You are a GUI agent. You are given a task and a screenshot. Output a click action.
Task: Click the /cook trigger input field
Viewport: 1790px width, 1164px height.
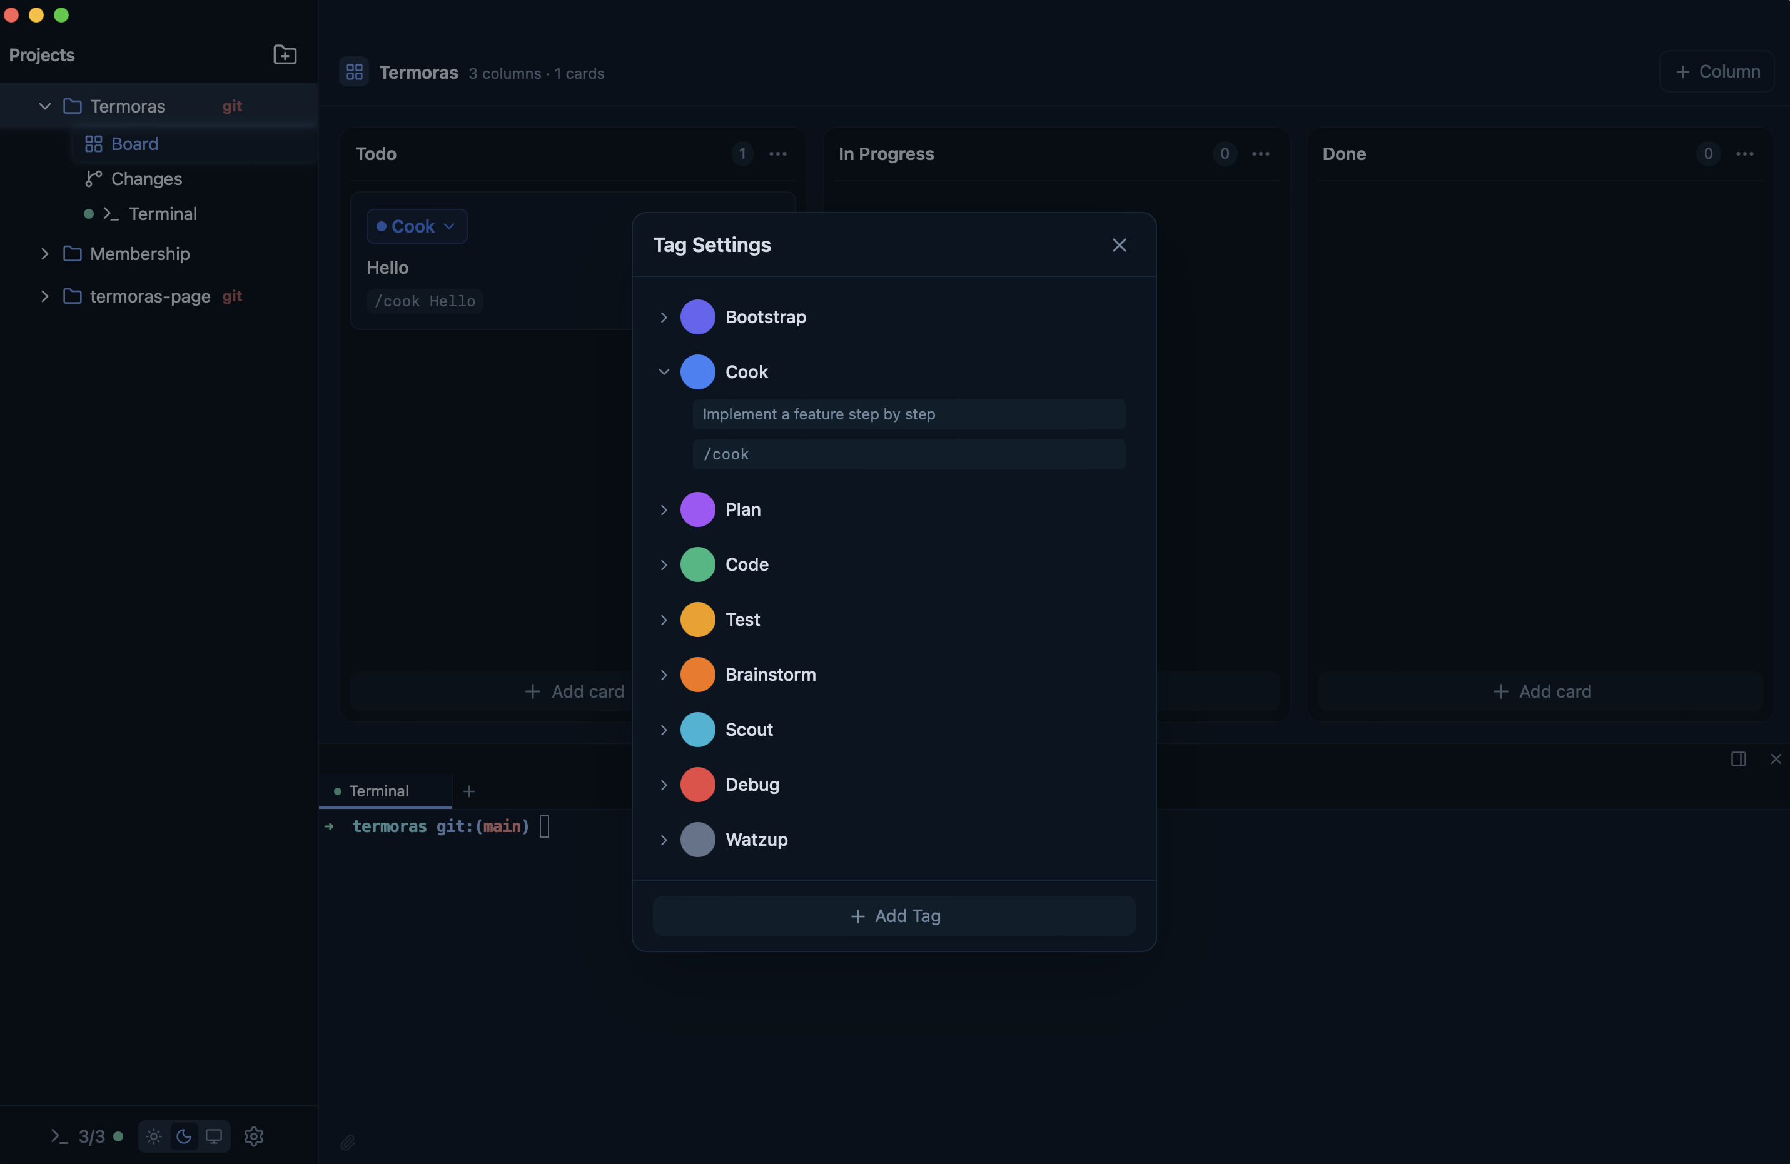909,454
